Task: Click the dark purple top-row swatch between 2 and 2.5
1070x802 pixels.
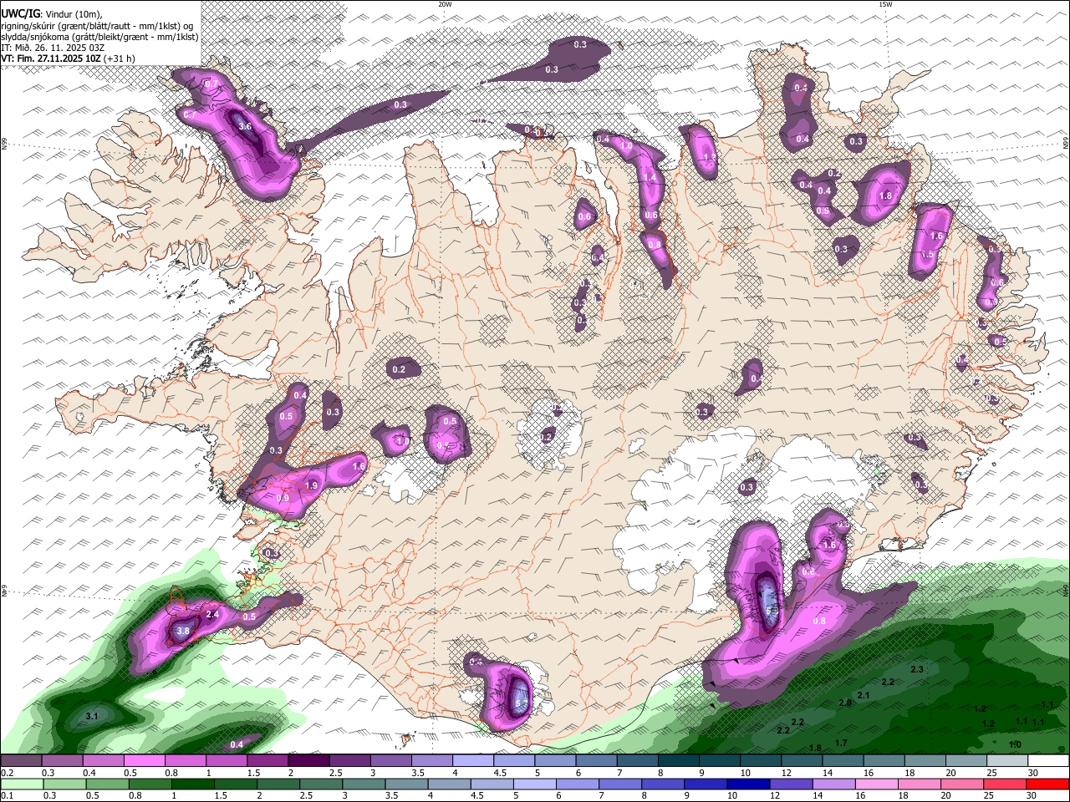Action: [308, 761]
